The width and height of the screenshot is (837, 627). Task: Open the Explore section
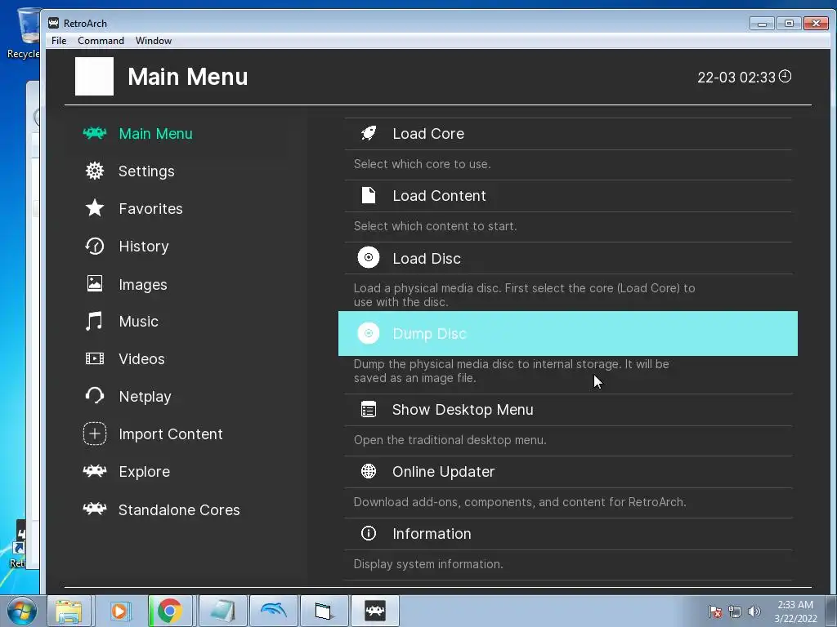click(144, 472)
